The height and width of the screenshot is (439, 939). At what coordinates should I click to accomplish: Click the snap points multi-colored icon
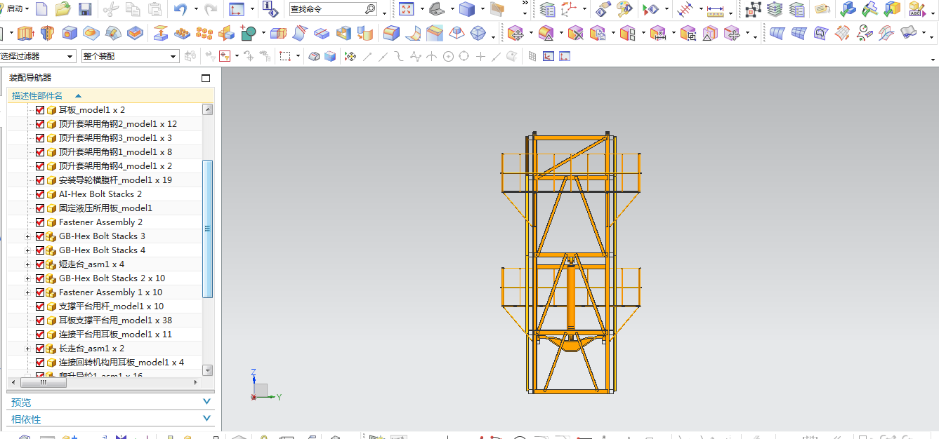(x=350, y=56)
